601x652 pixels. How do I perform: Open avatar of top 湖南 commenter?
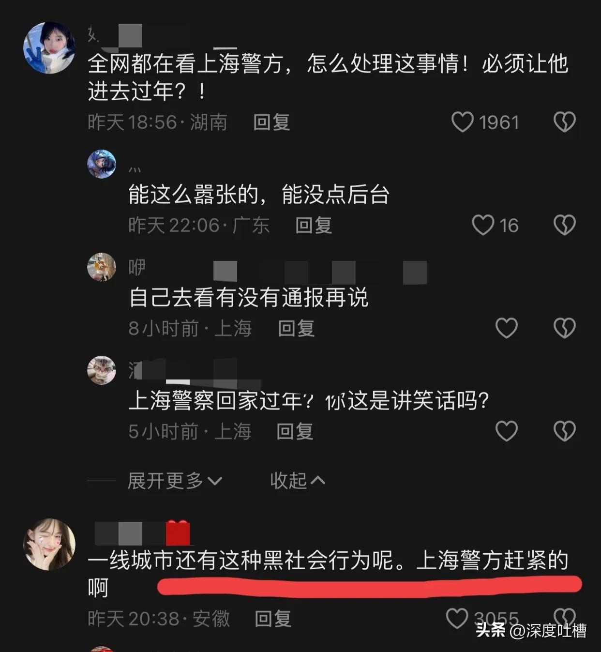49,48
